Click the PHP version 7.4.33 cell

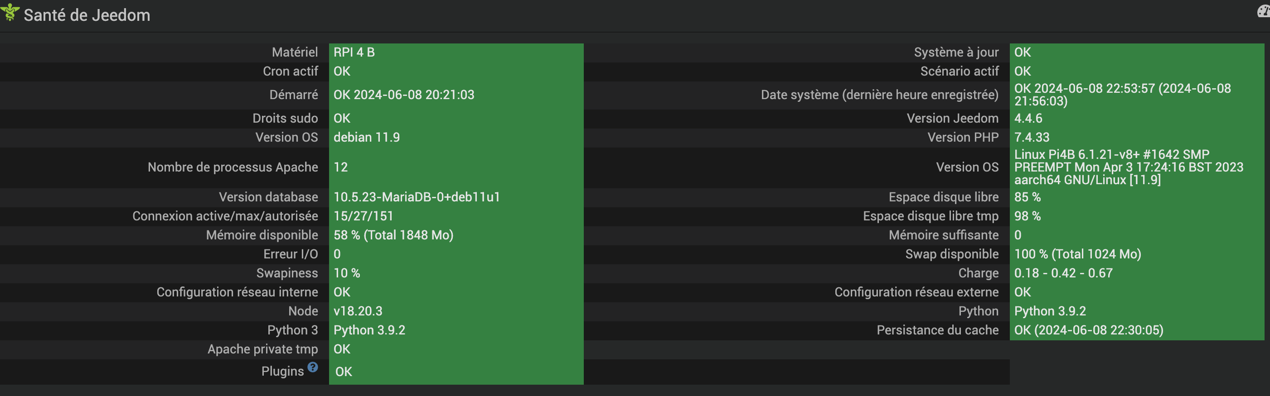pyautogui.click(x=1032, y=138)
